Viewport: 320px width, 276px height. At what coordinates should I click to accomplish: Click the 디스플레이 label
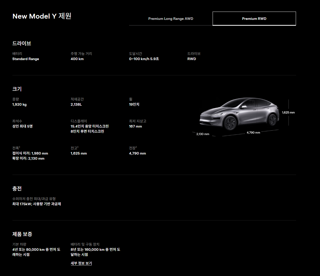[x=79, y=121]
